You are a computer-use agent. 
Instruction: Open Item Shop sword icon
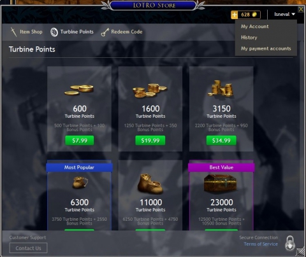tap(13, 32)
